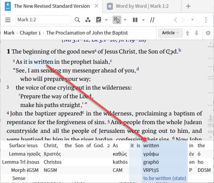Image resolution: width=214 pixels, height=183 pixels.
Task: Select the Sense row label
Action: click(x=19, y=178)
